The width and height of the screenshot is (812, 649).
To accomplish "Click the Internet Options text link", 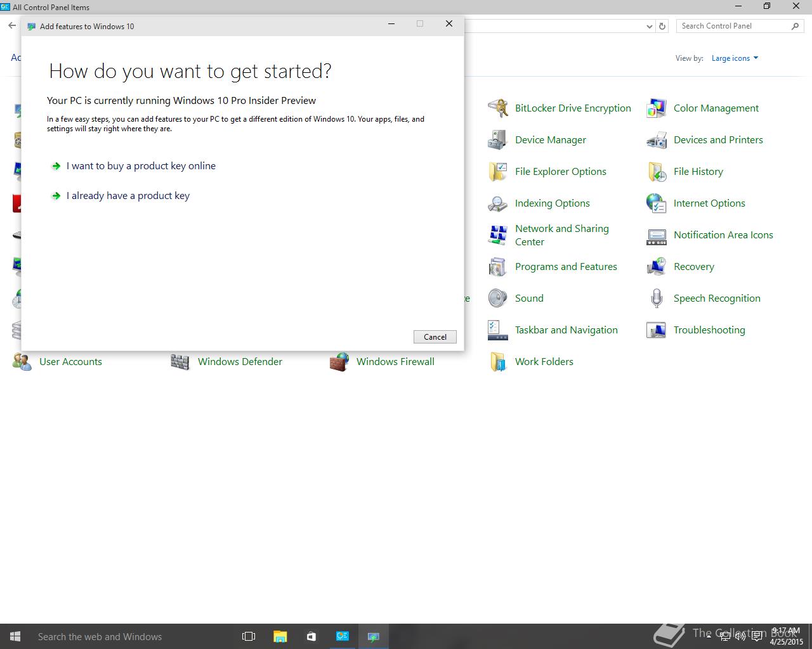I will [709, 203].
